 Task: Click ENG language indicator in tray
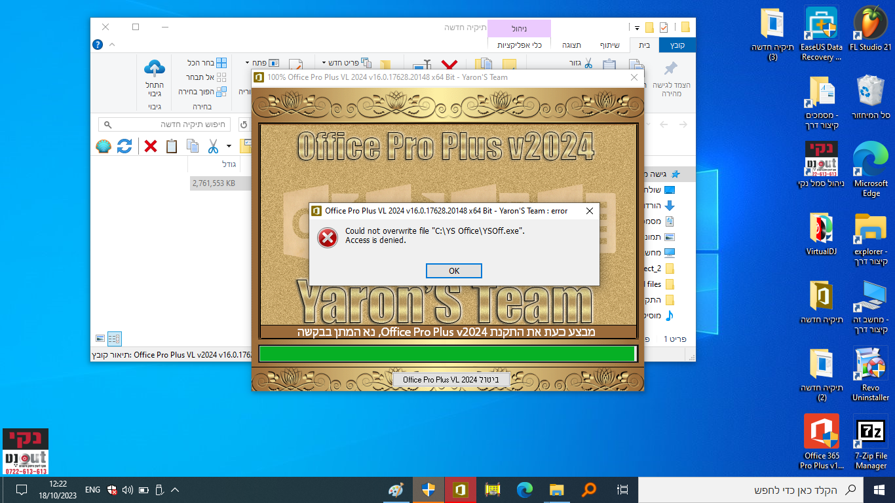coord(93,489)
